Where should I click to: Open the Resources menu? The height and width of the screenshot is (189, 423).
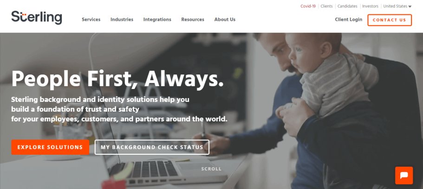tap(193, 19)
